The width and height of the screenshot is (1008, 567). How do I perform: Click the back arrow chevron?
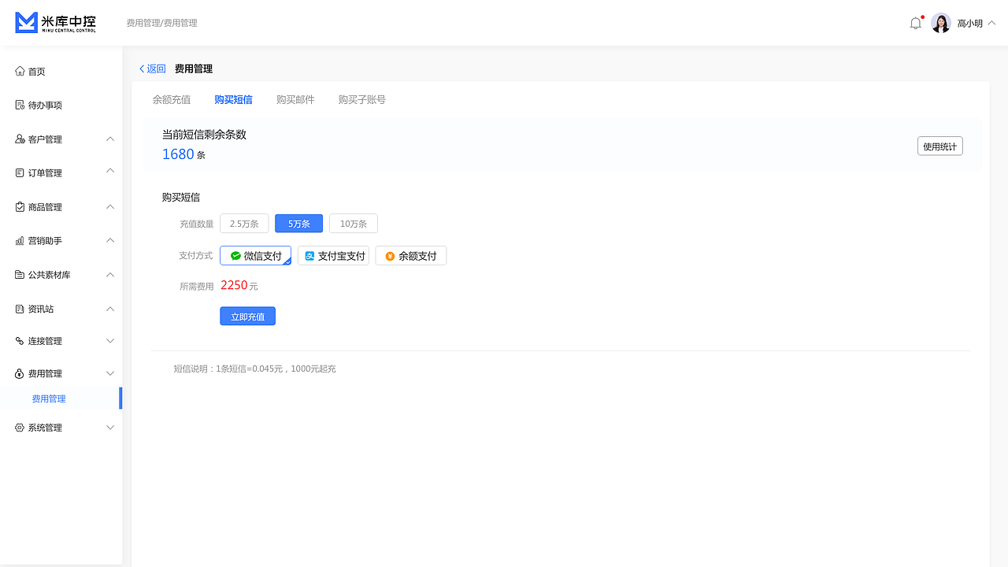point(142,69)
